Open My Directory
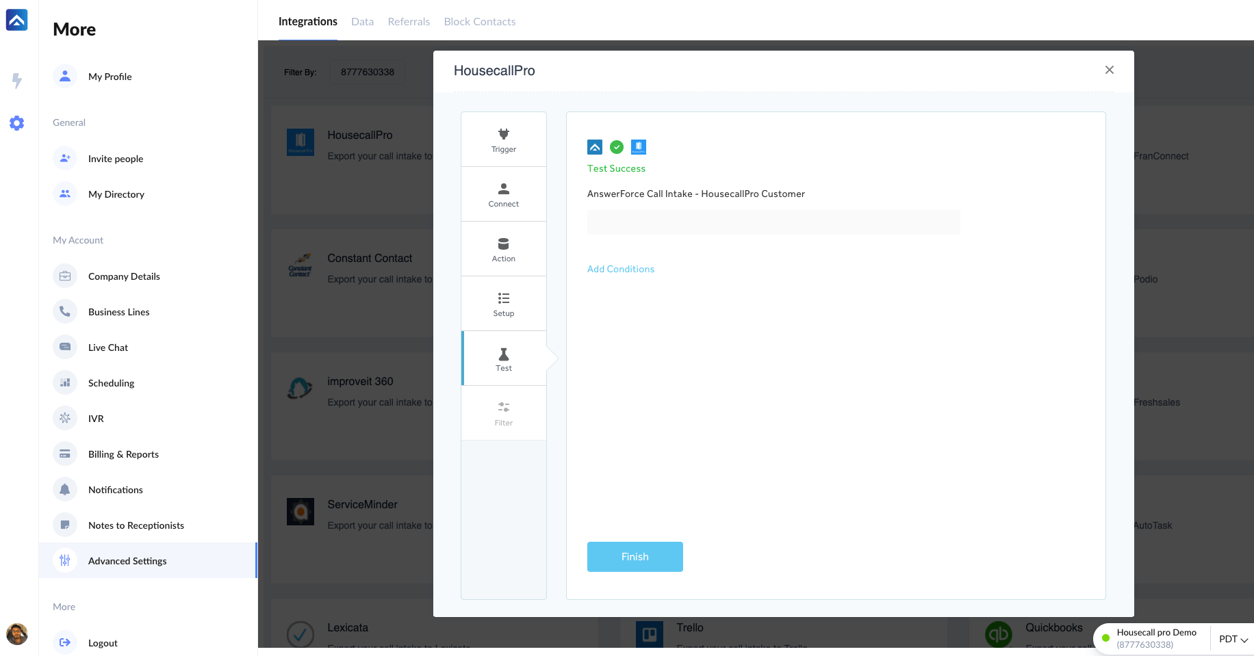Screen dimensions: 1254x656 (x=116, y=194)
